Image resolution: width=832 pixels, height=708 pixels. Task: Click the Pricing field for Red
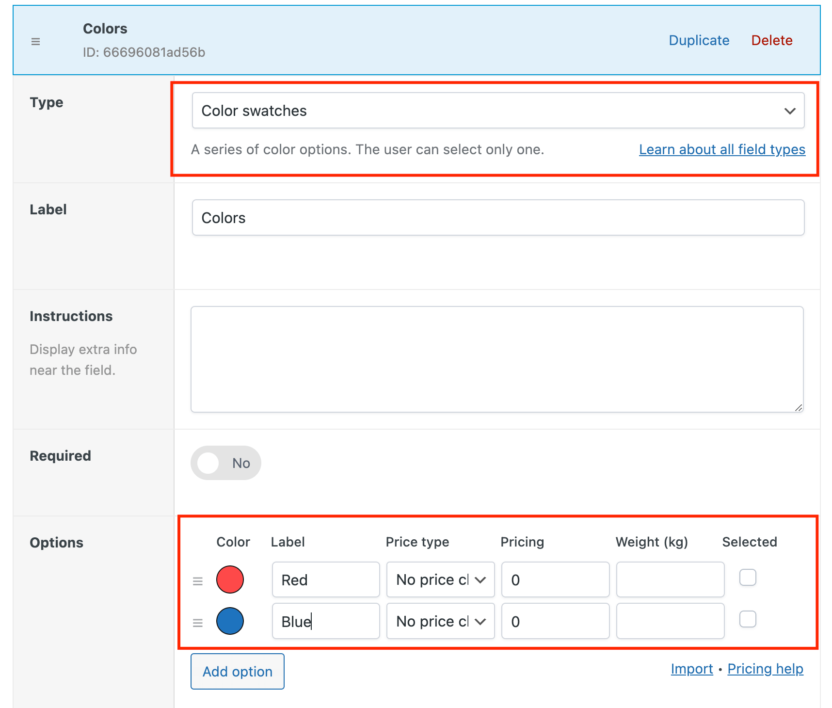click(x=555, y=579)
